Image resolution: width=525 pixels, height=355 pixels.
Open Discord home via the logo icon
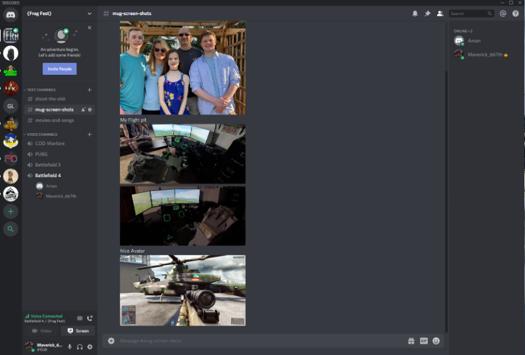coord(10,15)
